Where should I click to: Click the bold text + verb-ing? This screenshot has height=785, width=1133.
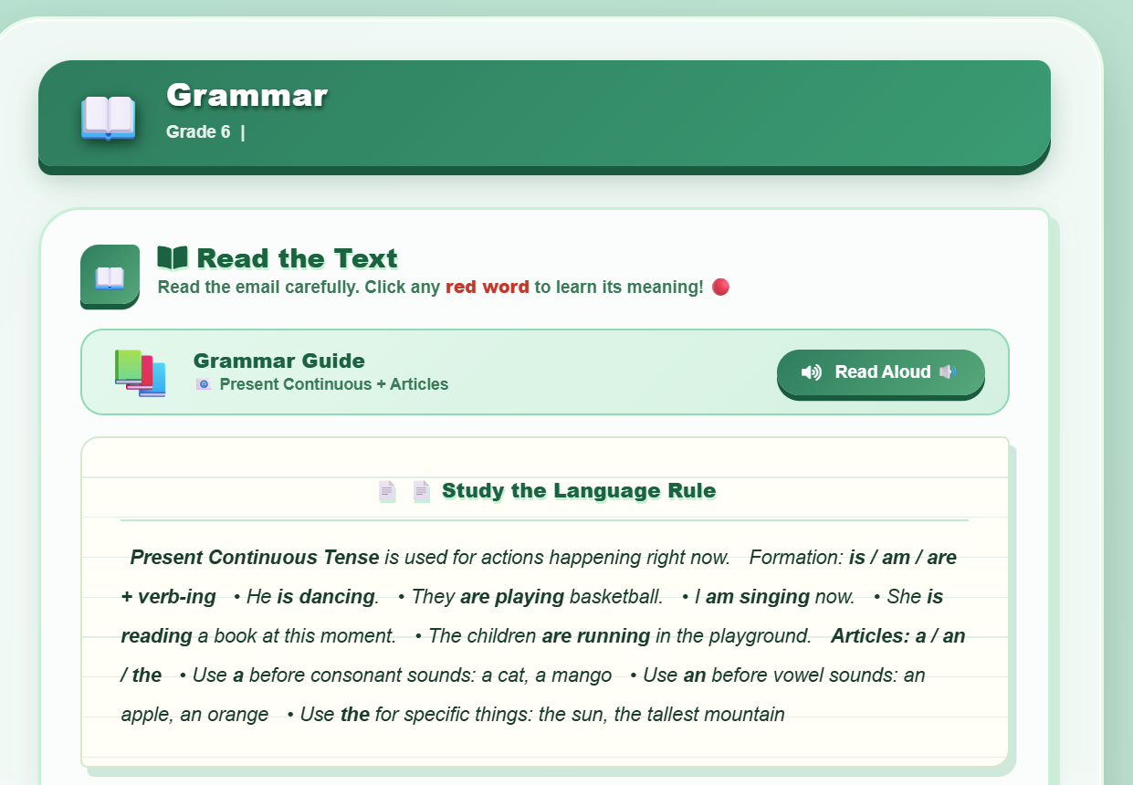(x=169, y=597)
